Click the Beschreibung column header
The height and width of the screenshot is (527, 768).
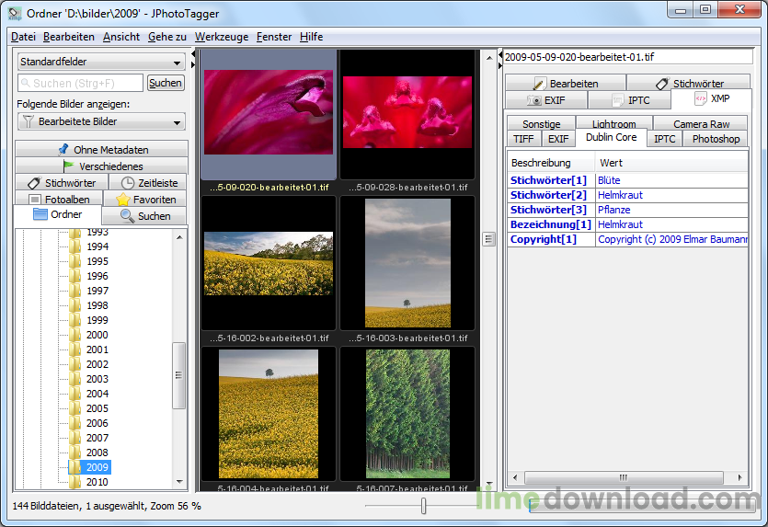pos(551,163)
